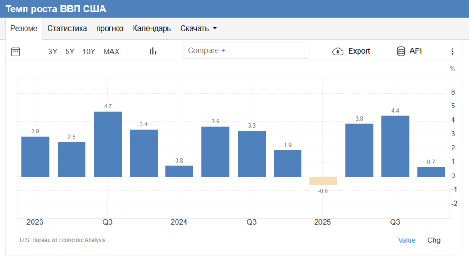This screenshot has height=263, width=469.
Task: Click the % unit label
Action: coord(452,69)
